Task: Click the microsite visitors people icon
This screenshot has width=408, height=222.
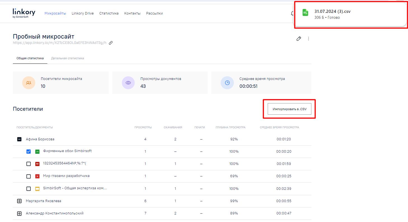Action: (29, 83)
